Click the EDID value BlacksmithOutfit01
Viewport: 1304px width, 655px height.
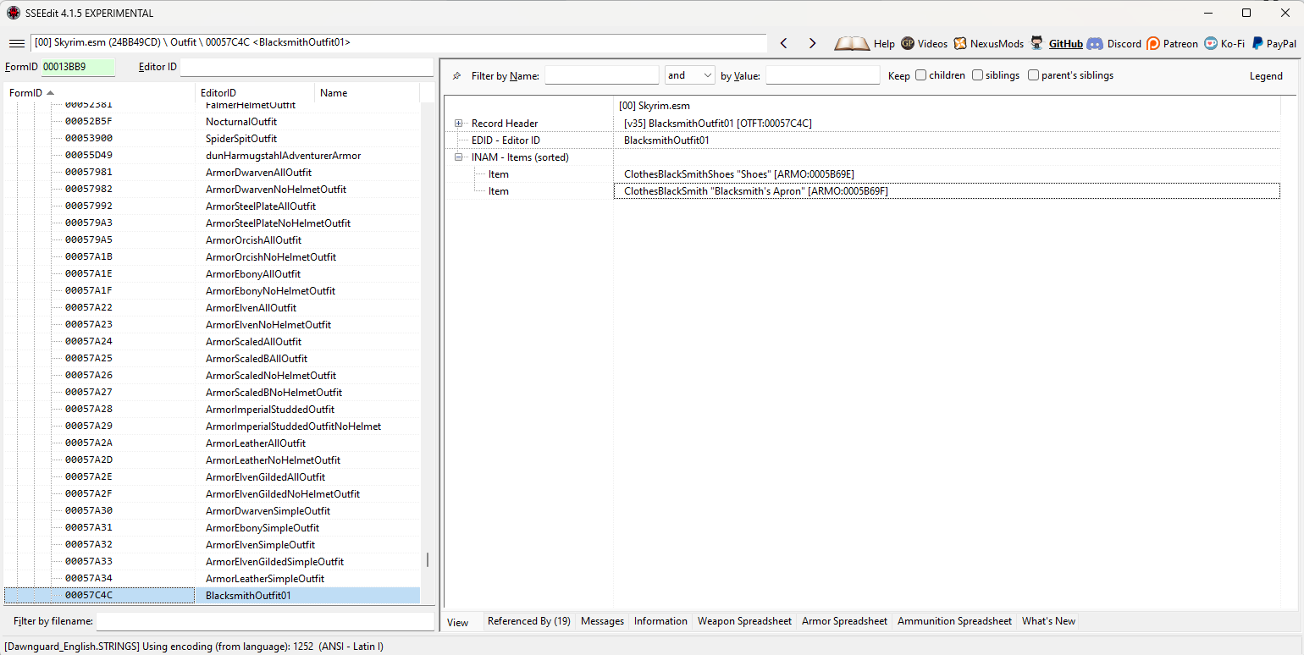point(666,140)
